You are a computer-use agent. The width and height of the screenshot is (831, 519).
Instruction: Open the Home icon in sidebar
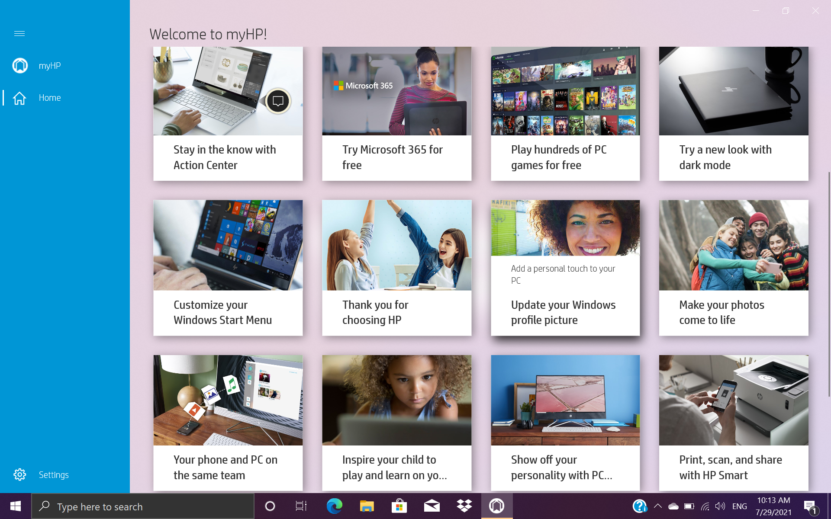[x=19, y=98]
